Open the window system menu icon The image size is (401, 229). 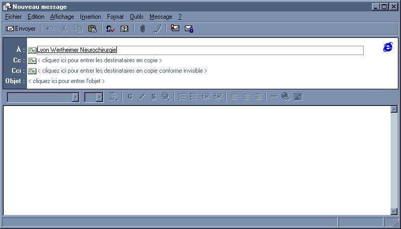point(7,6)
